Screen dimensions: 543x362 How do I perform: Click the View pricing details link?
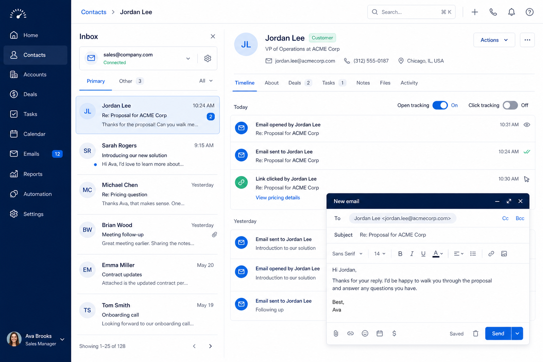[278, 198]
